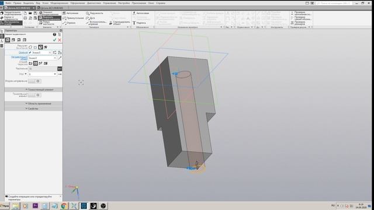Open the Моделирование menu
This screenshot has width=374, height=210.
(60, 3)
